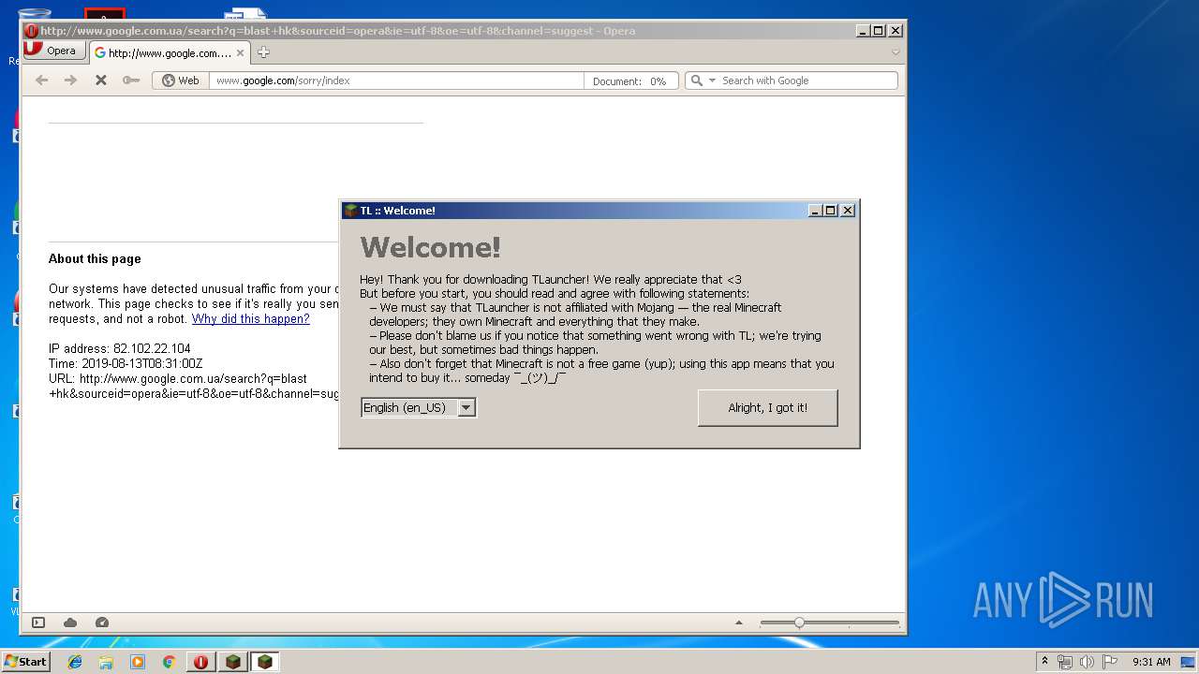Open a new tab with plus icon
The width and height of the screenshot is (1199, 674).
(263, 52)
